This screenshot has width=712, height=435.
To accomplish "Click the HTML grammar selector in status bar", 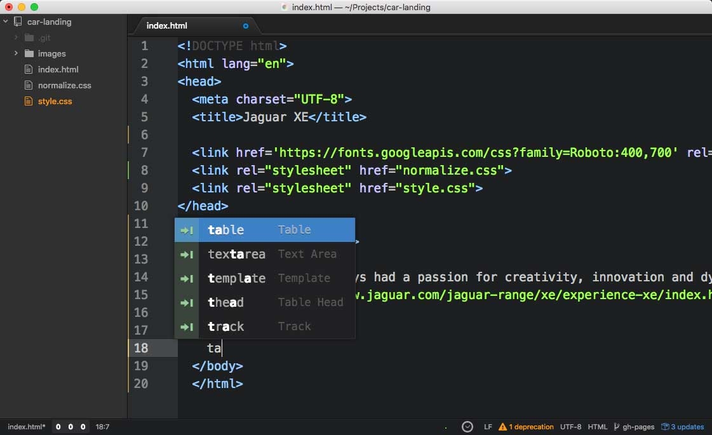I will (x=598, y=427).
